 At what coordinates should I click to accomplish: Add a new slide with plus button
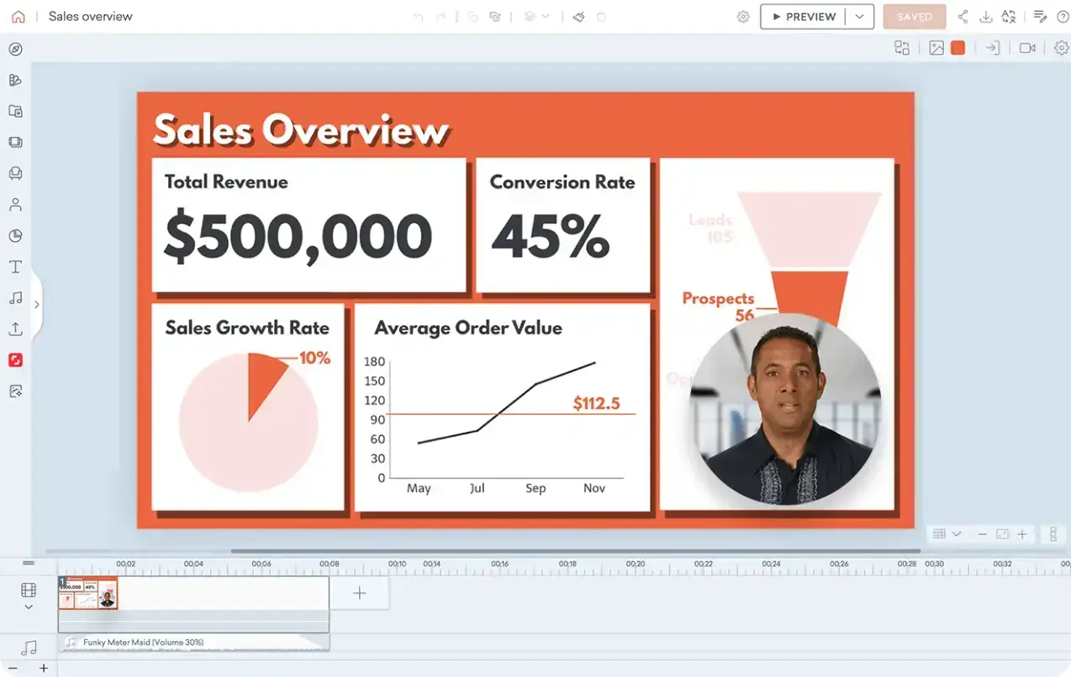pos(359,593)
